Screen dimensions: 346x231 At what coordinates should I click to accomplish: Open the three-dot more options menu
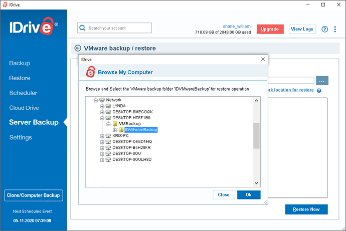(x=335, y=29)
